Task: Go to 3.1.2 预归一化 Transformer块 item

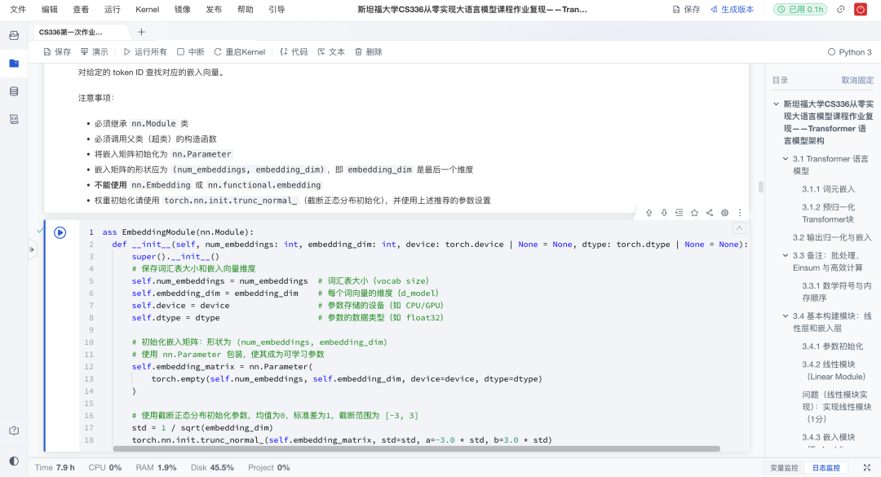Action: pyautogui.click(x=828, y=214)
